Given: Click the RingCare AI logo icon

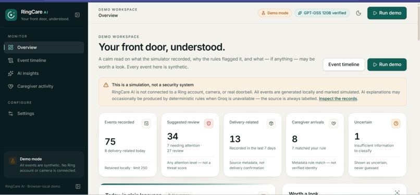Looking at the screenshot, I should coord(11,15).
